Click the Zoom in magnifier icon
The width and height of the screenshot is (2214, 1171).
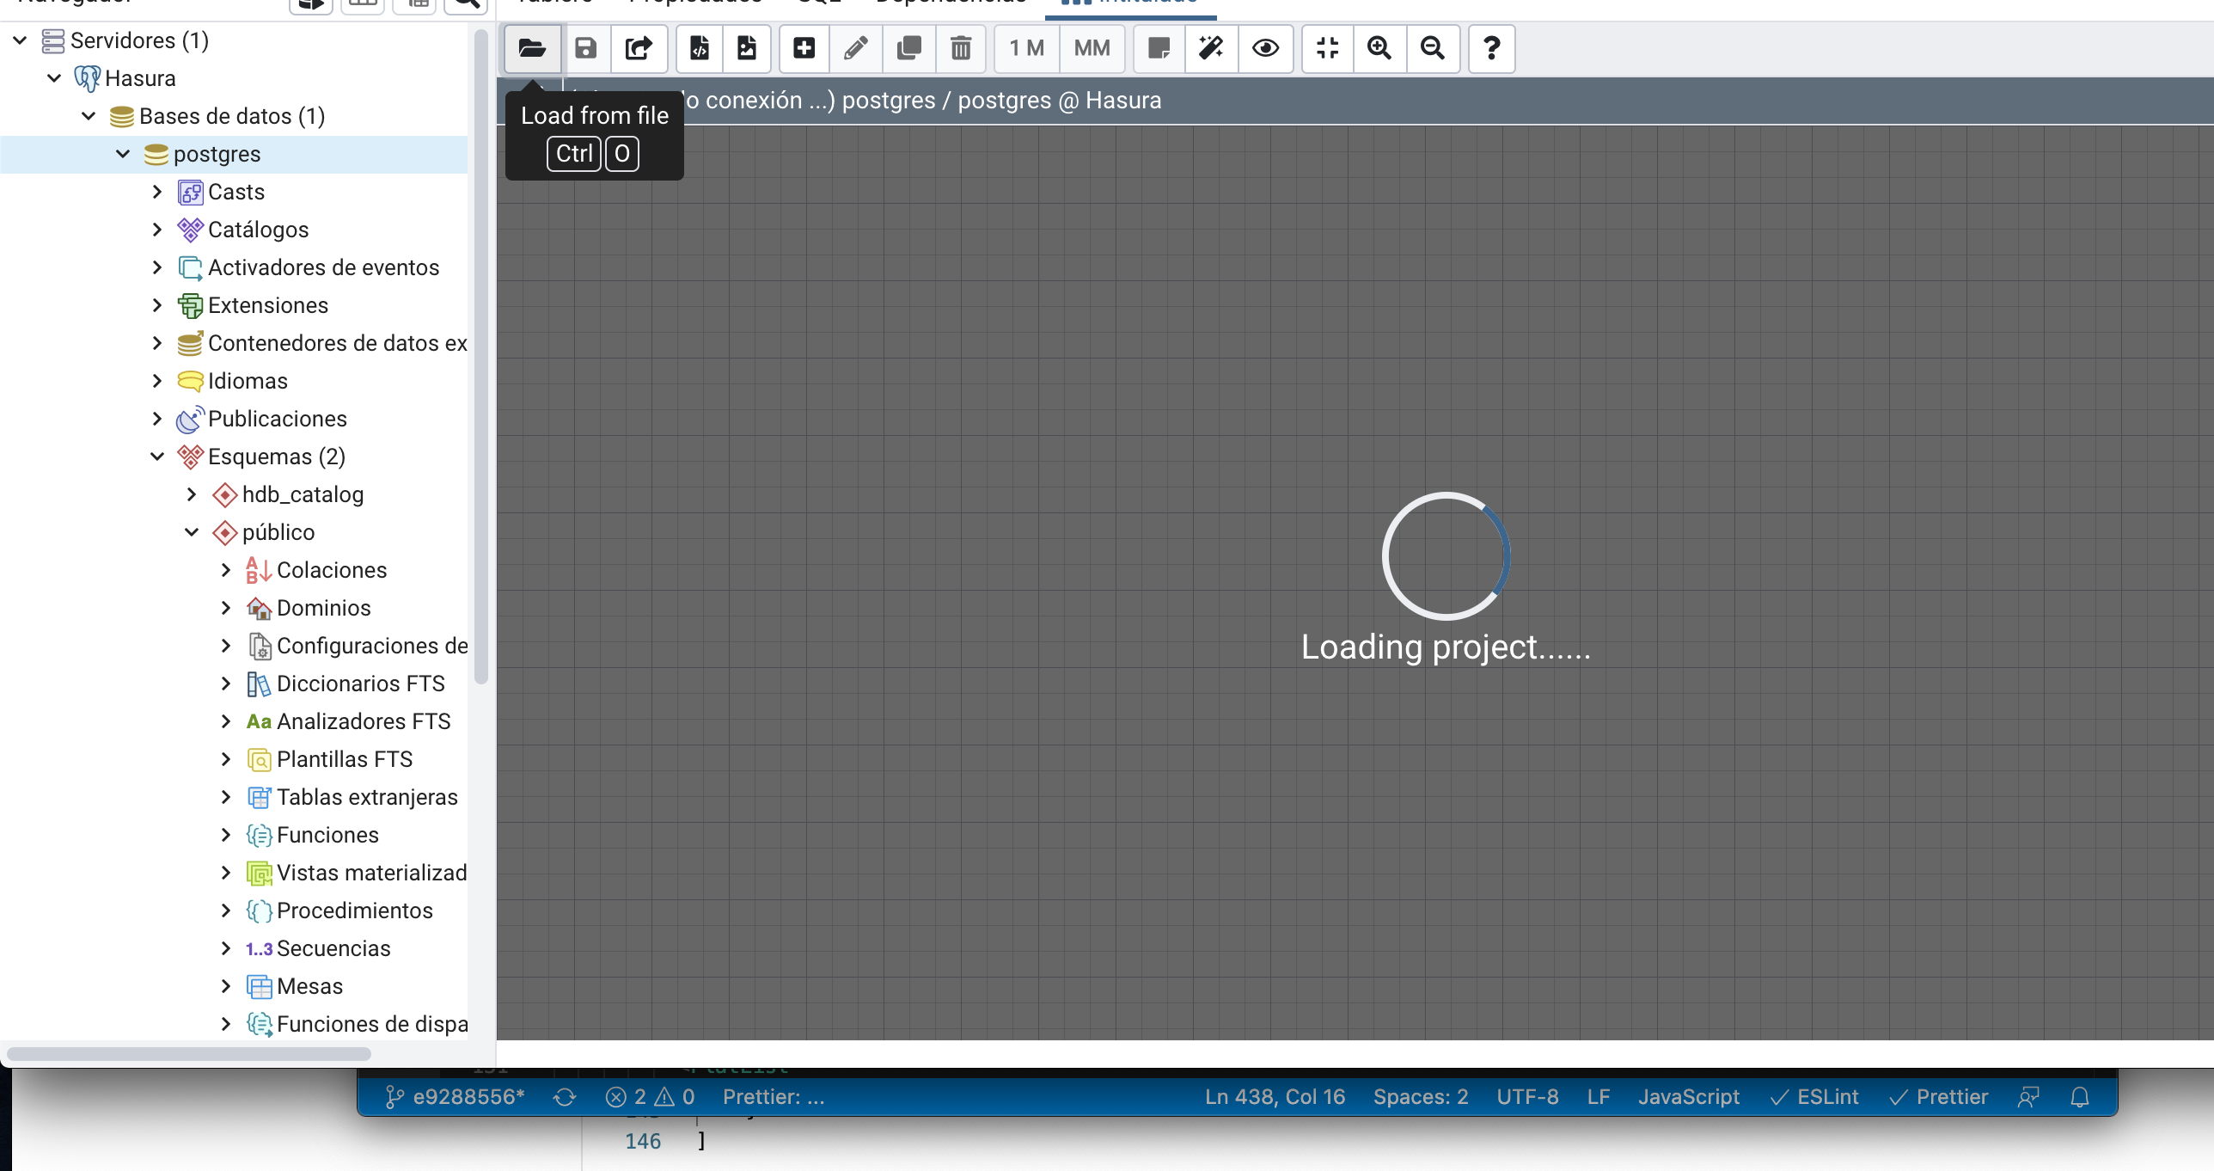coord(1379,48)
